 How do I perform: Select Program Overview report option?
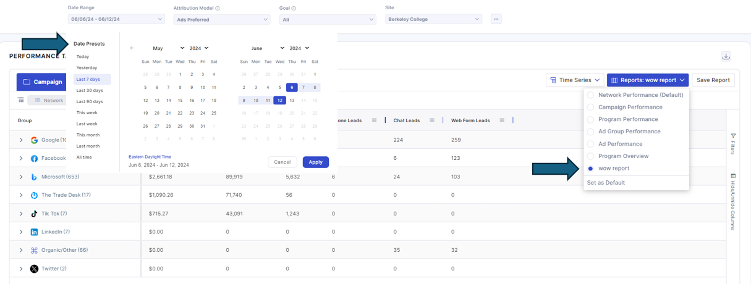tap(617, 156)
